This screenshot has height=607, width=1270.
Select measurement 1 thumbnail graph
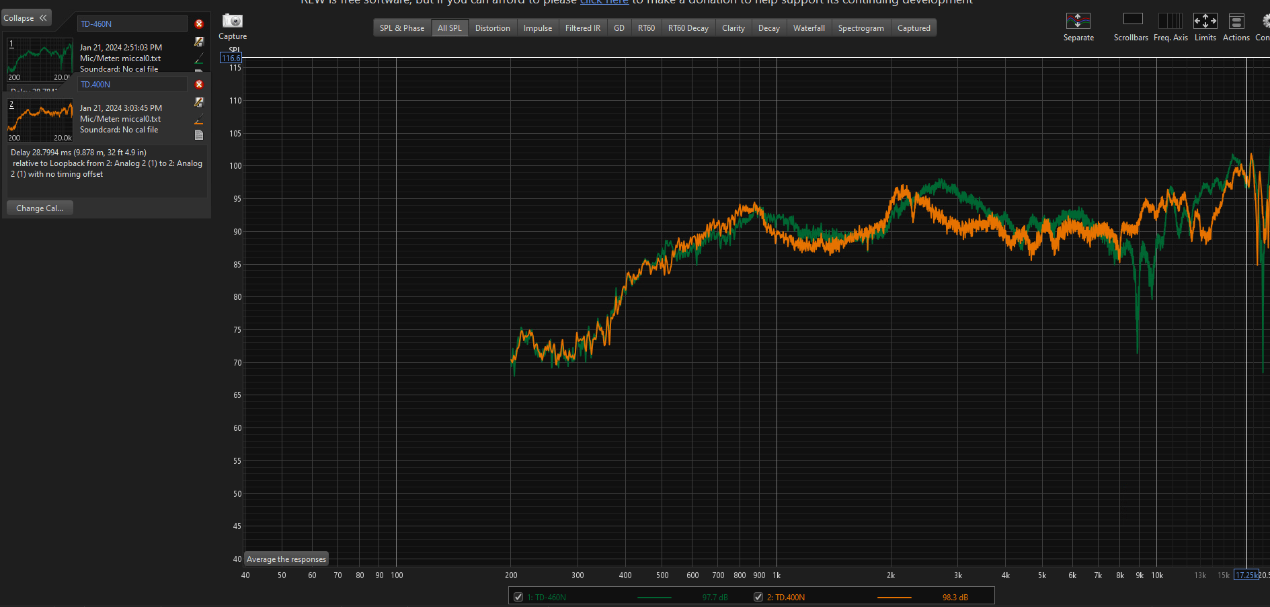pyautogui.click(x=40, y=60)
